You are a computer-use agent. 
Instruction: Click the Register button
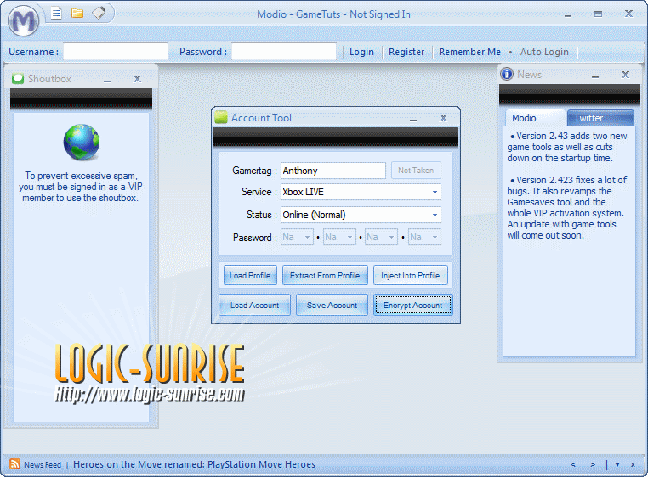pos(406,52)
